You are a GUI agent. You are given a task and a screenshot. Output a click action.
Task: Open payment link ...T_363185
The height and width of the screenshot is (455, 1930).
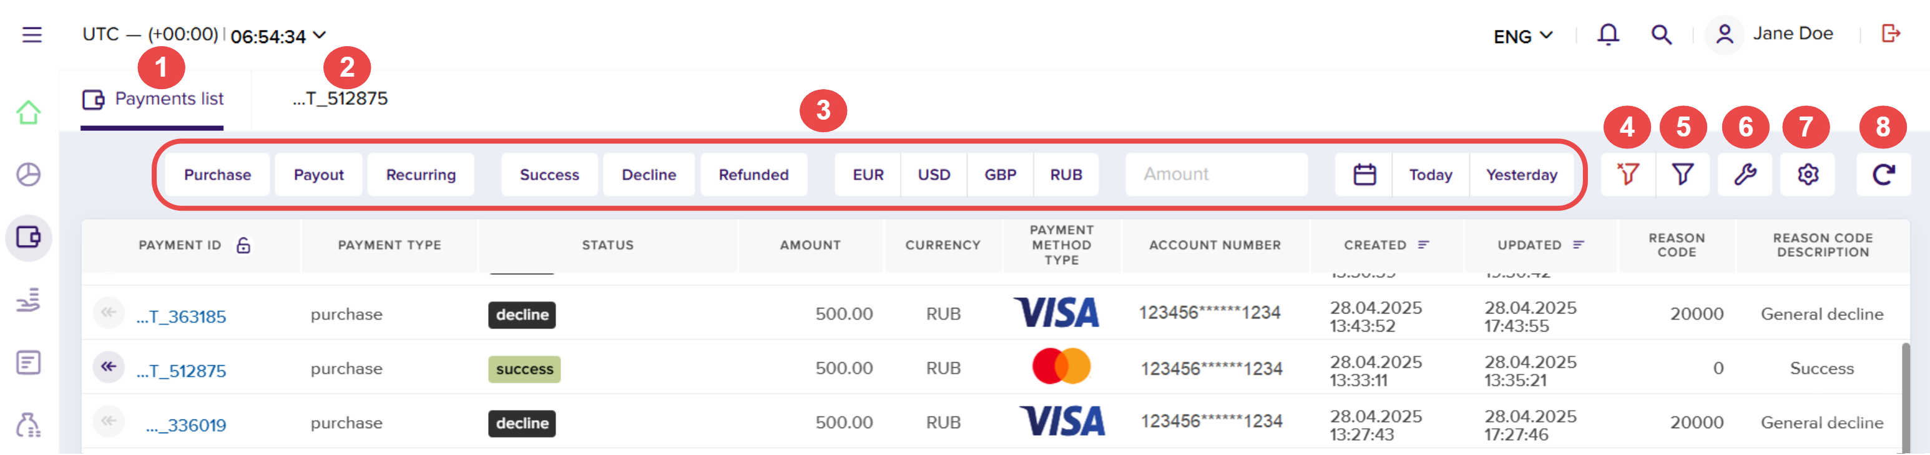[180, 317]
